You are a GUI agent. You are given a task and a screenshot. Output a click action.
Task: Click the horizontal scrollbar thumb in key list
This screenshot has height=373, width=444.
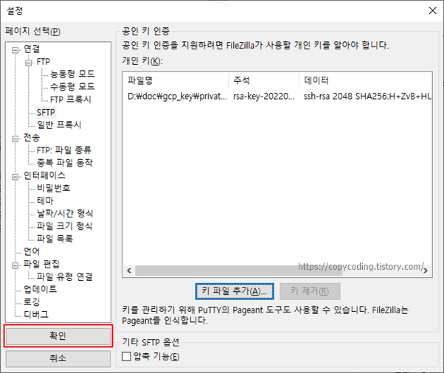pyautogui.click(x=239, y=271)
